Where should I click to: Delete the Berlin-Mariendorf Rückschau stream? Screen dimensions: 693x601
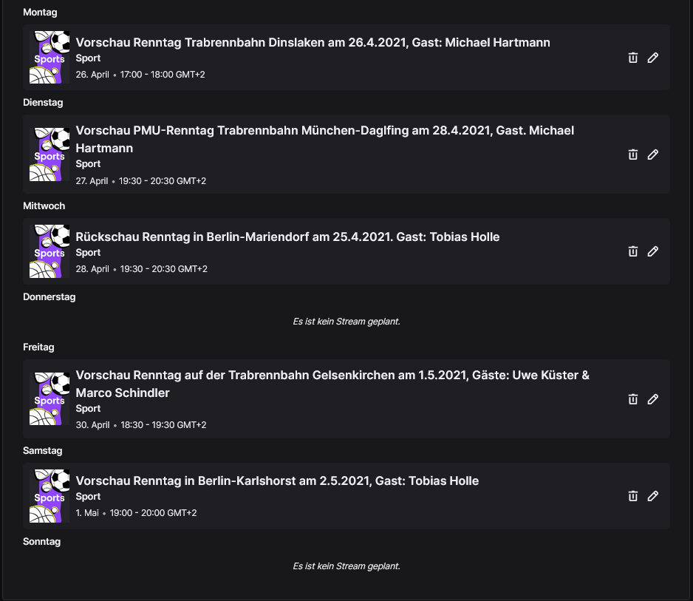click(633, 251)
